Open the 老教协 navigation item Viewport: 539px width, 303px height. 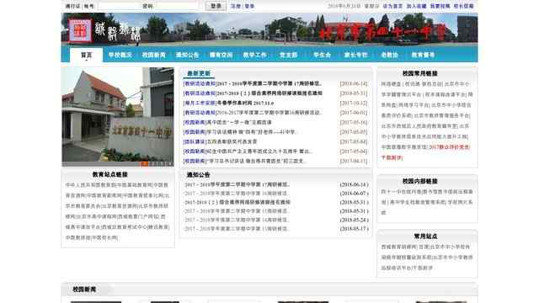389,55
